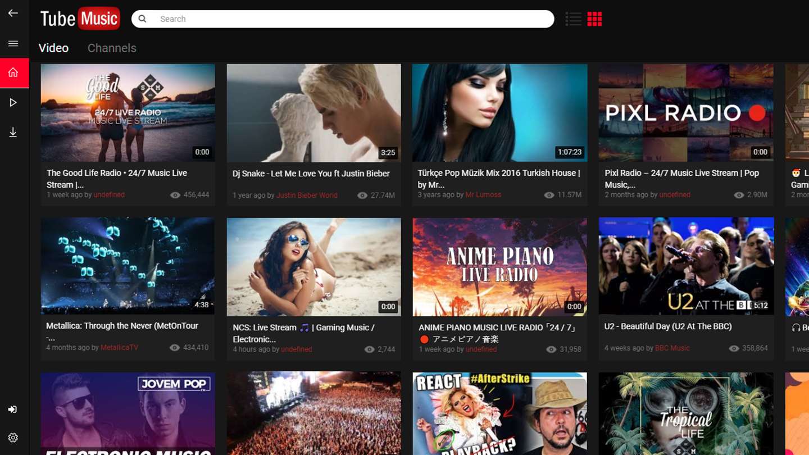Viewport: 809px width, 455px height.
Task: Click title 'Dj Snake - Let Me Love You ft Justin Bieber'
Action: (311, 174)
